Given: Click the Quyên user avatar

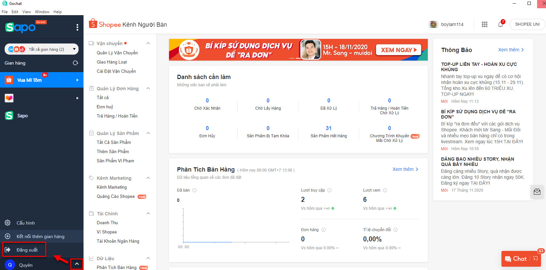Looking at the screenshot, I should tap(10, 265).
